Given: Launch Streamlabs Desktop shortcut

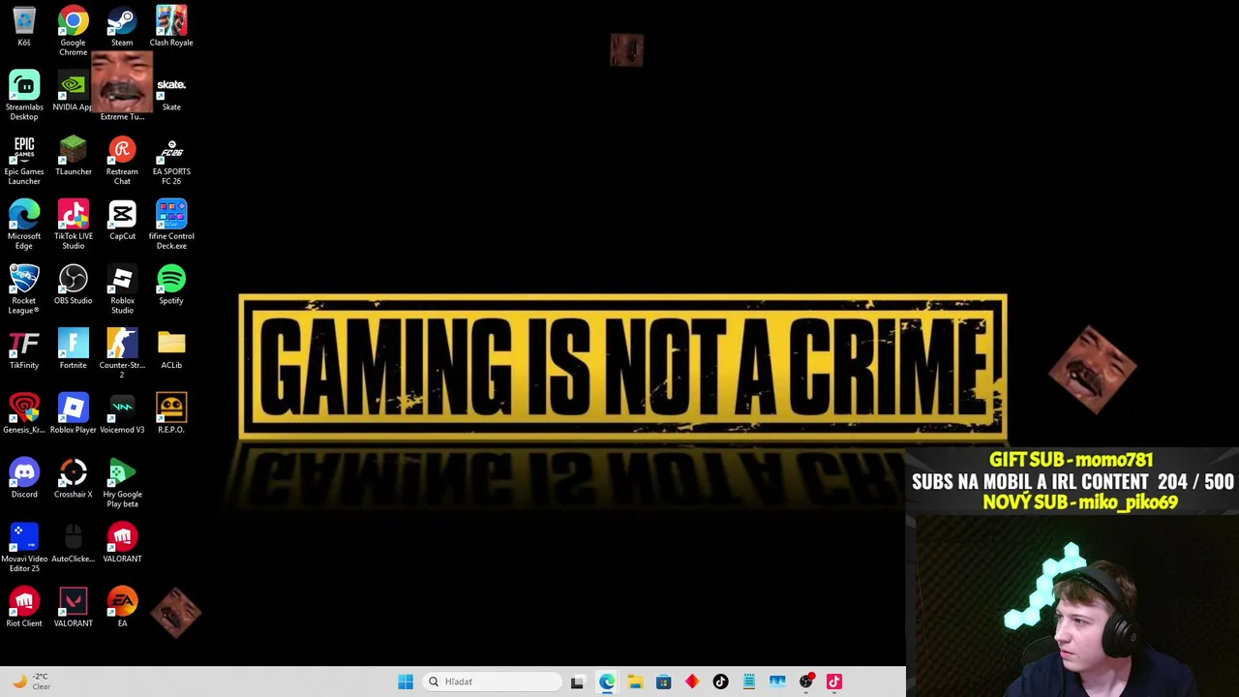Looking at the screenshot, I should [x=24, y=95].
